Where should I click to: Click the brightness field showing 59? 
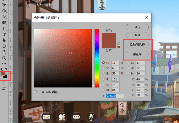point(116,73)
